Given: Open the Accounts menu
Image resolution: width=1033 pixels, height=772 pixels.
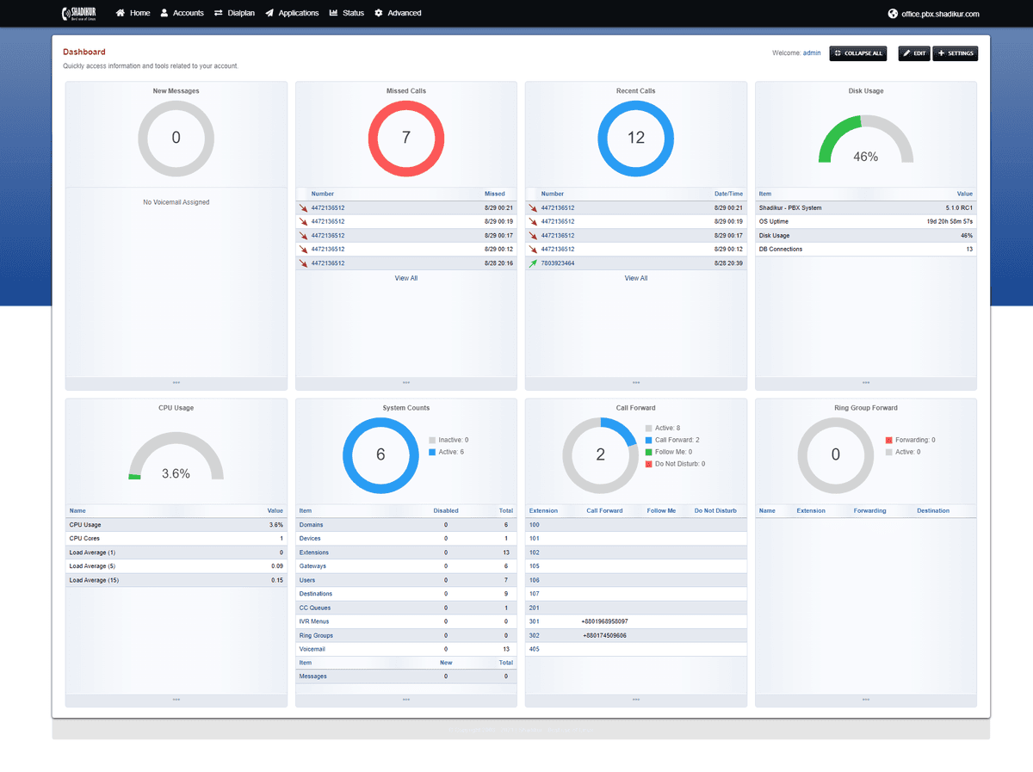Looking at the screenshot, I should [x=182, y=13].
